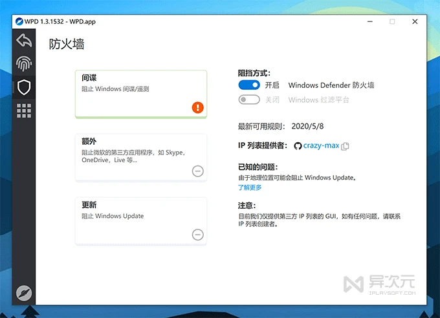440x318 pixels.
Task: Close the WPD window
Action: (x=415, y=21)
